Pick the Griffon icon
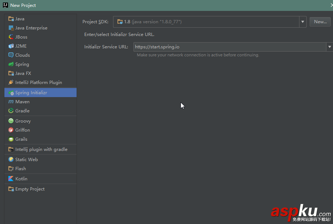The image size is (333, 224). [x=11, y=130]
